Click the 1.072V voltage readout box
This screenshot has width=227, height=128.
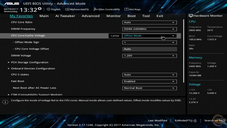[115, 36]
